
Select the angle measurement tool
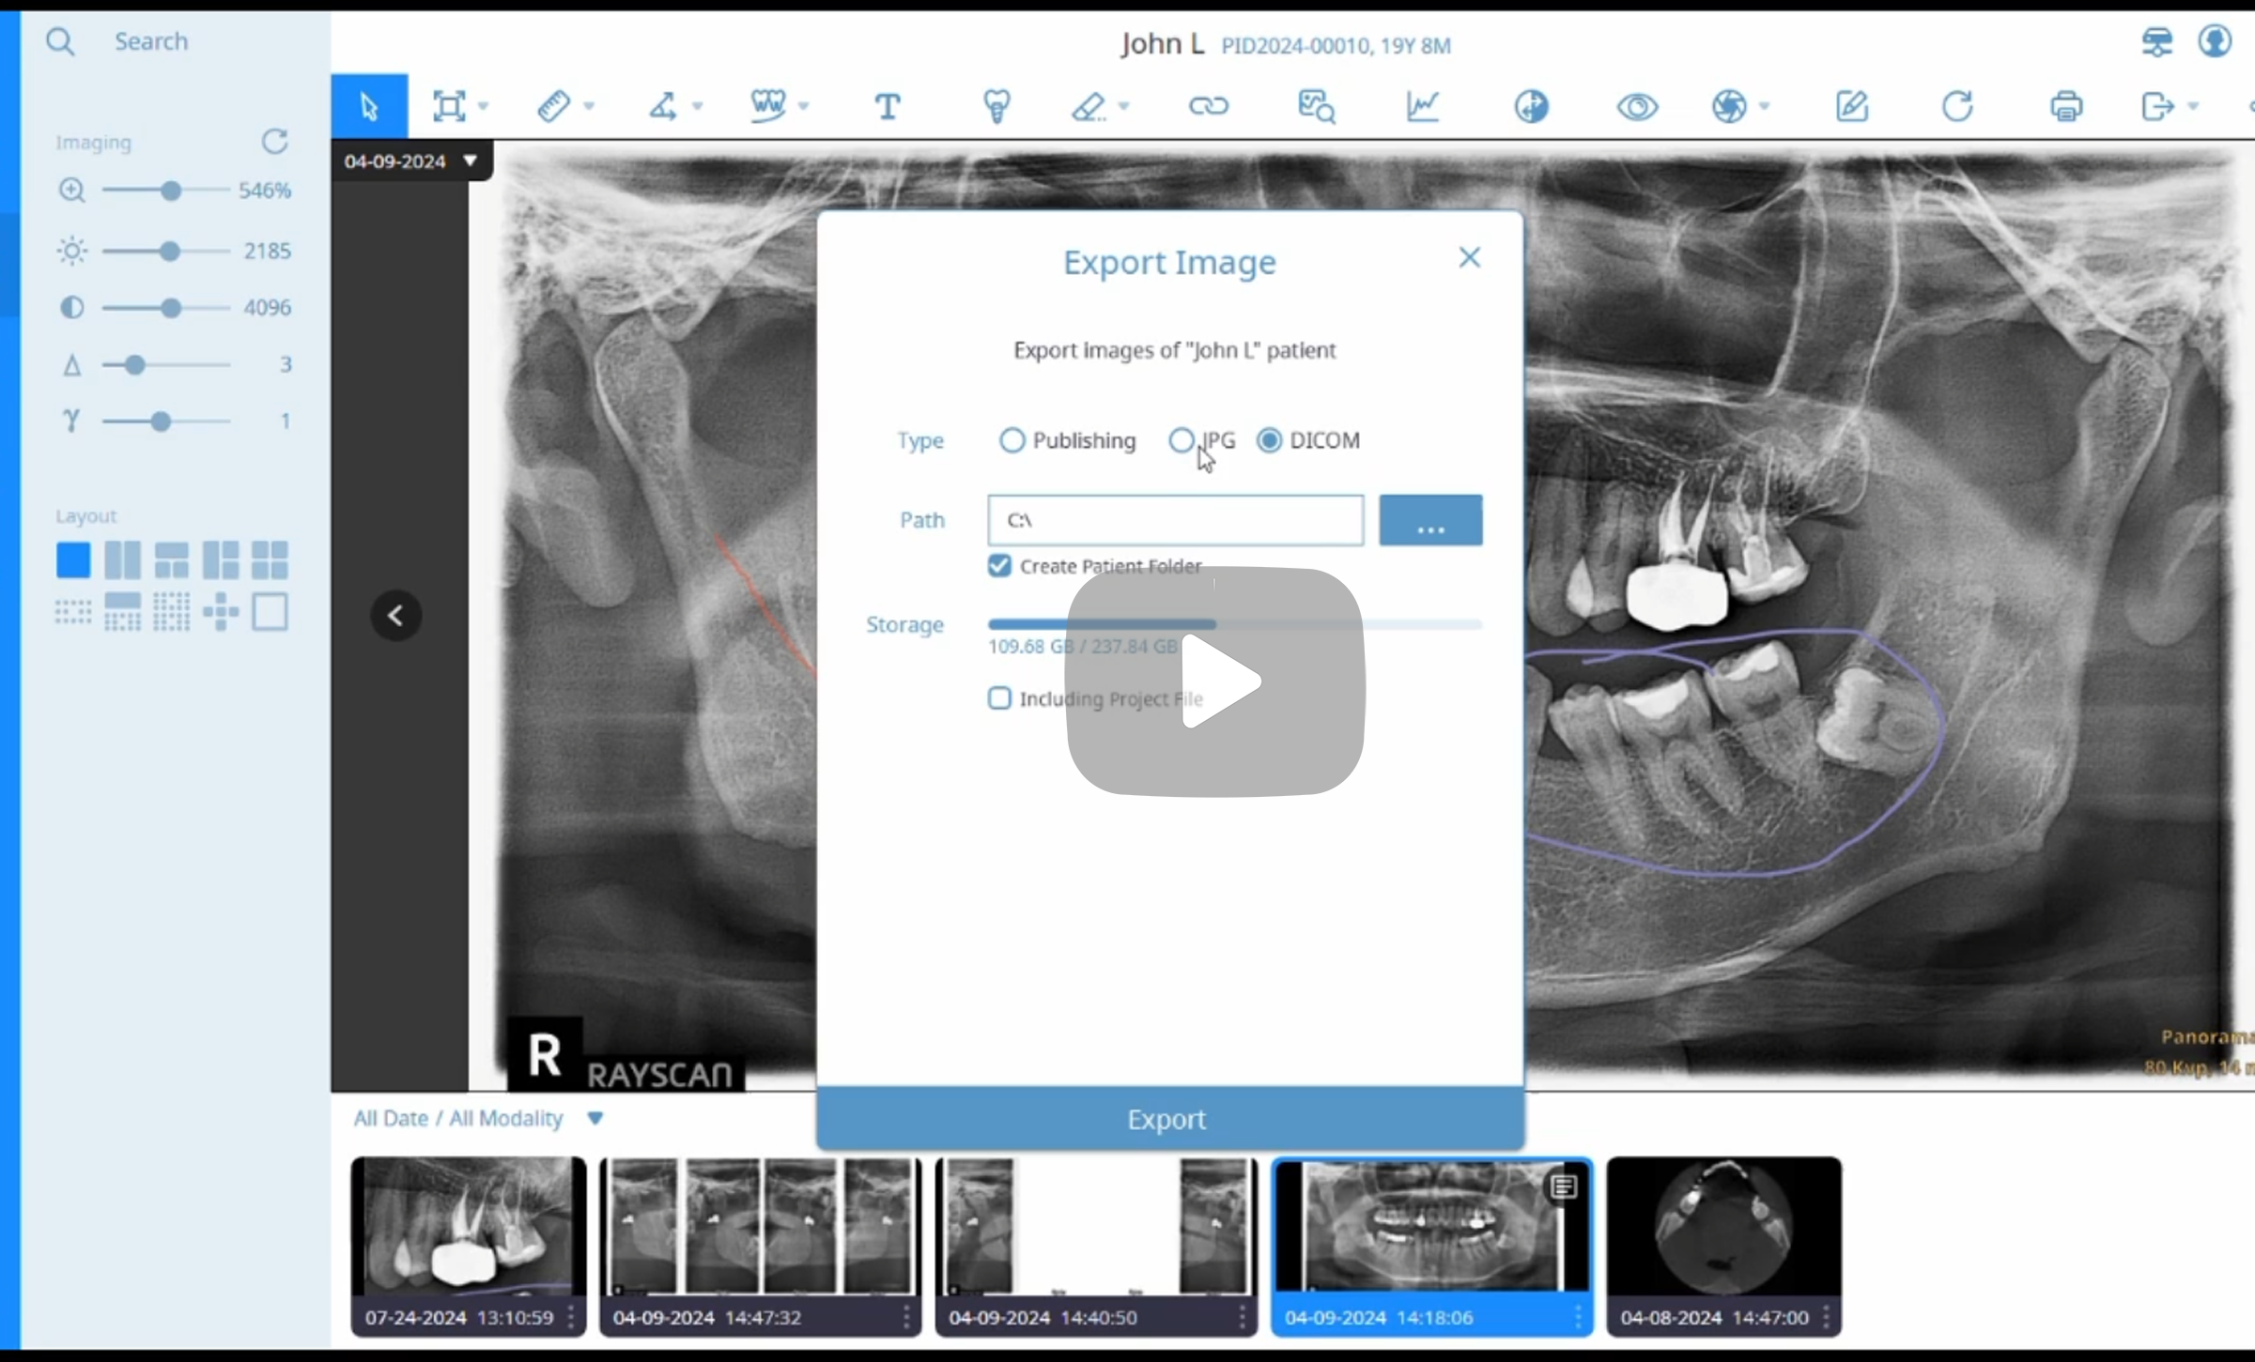click(663, 106)
